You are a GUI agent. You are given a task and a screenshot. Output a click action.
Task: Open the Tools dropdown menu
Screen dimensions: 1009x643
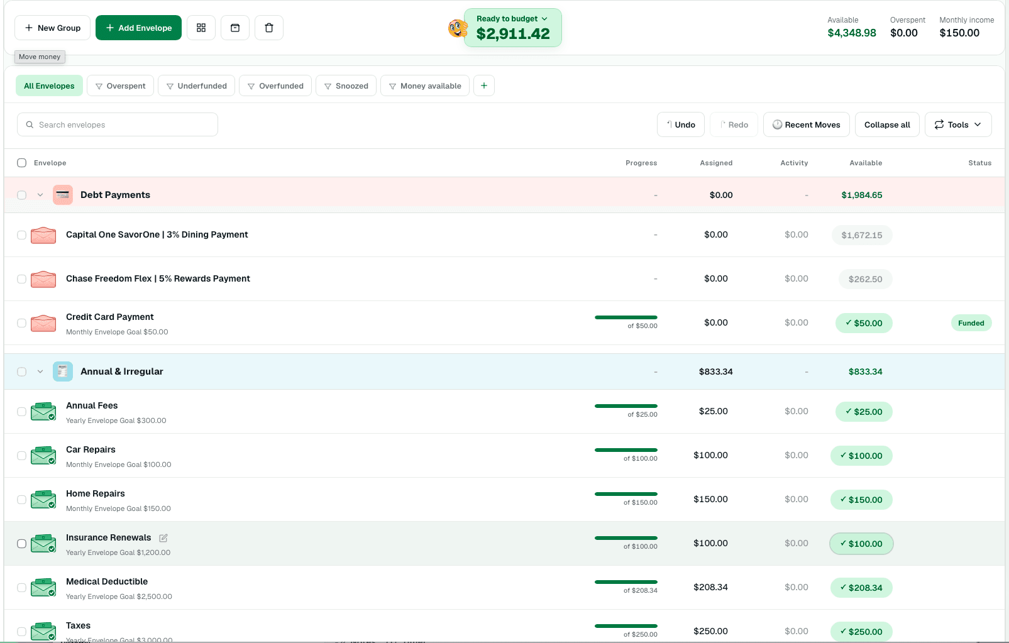pyautogui.click(x=958, y=124)
